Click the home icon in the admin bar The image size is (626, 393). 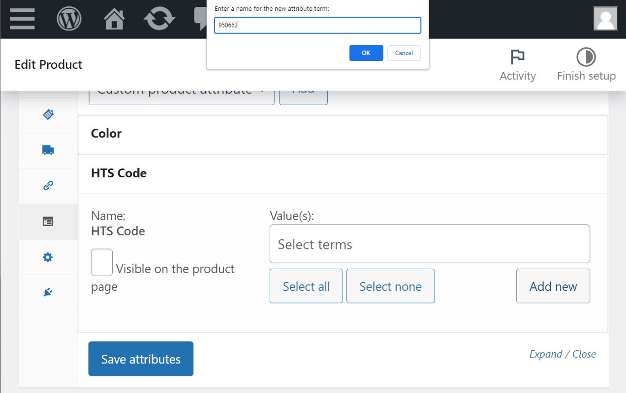(114, 19)
